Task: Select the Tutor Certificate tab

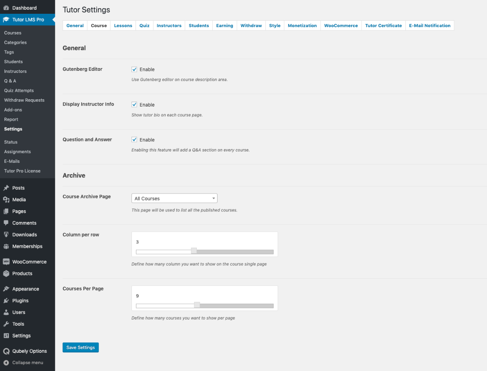Action: point(384,26)
